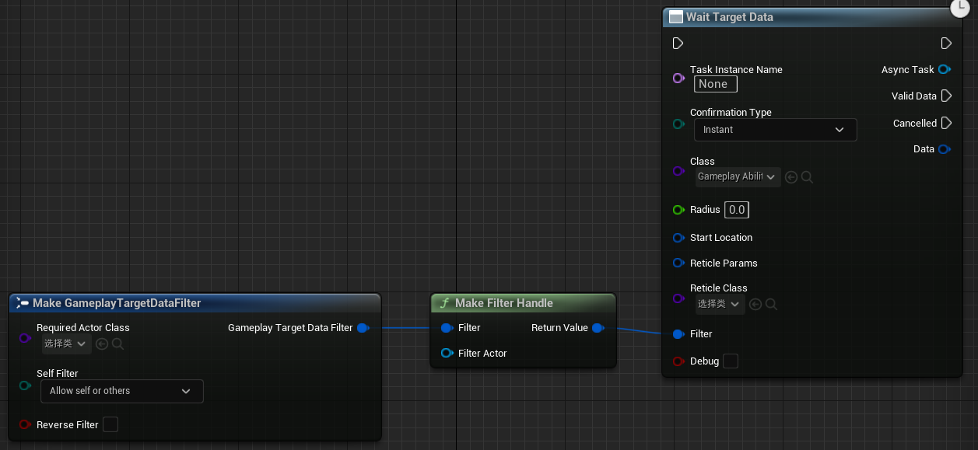Image resolution: width=978 pixels, height=450 pixels.
Task: Click the Cancelled execution pin
Action: 946,123
